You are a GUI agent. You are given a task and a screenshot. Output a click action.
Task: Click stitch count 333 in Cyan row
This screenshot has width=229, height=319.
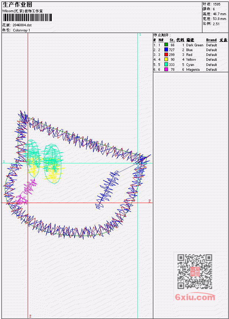[172, 65]
